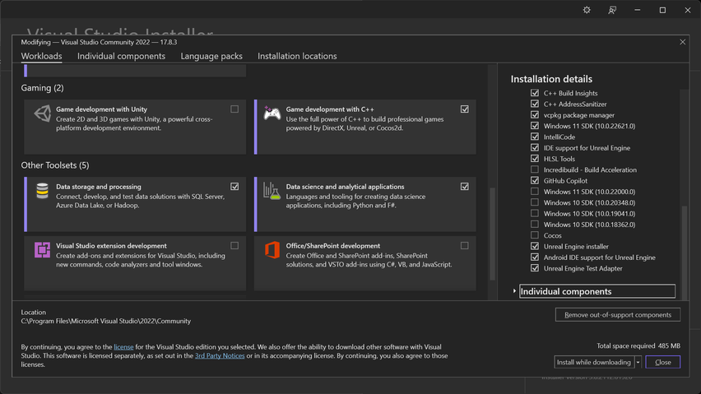
Task: Uncheck C++ AddressSanitizer component
Action: [x=535, y=104]
